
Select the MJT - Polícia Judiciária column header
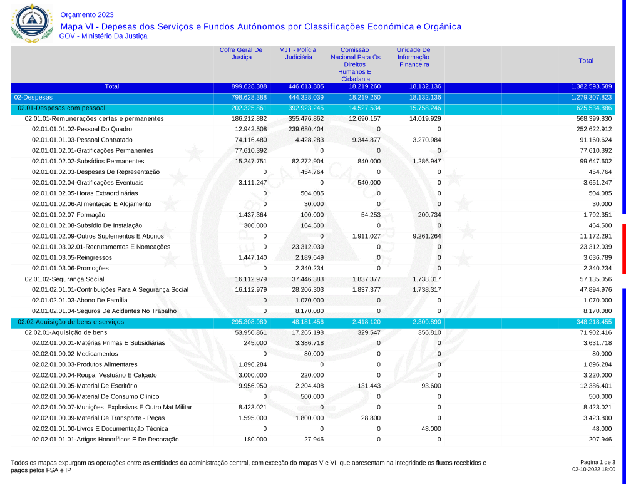[298, 53]
